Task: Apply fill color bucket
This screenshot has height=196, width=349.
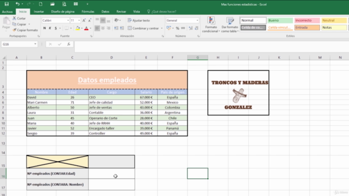Action: [77, 28]
